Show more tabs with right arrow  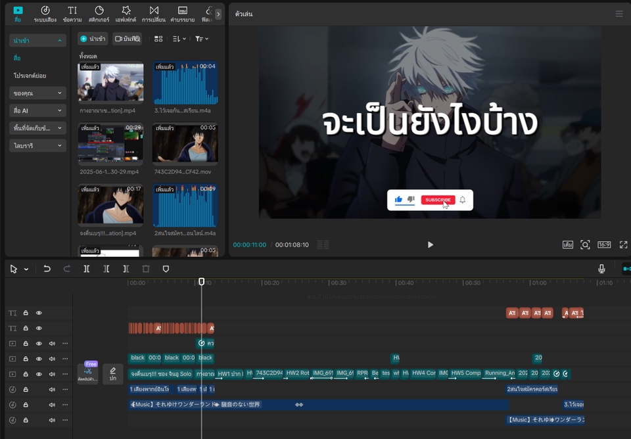coord(218,14)
